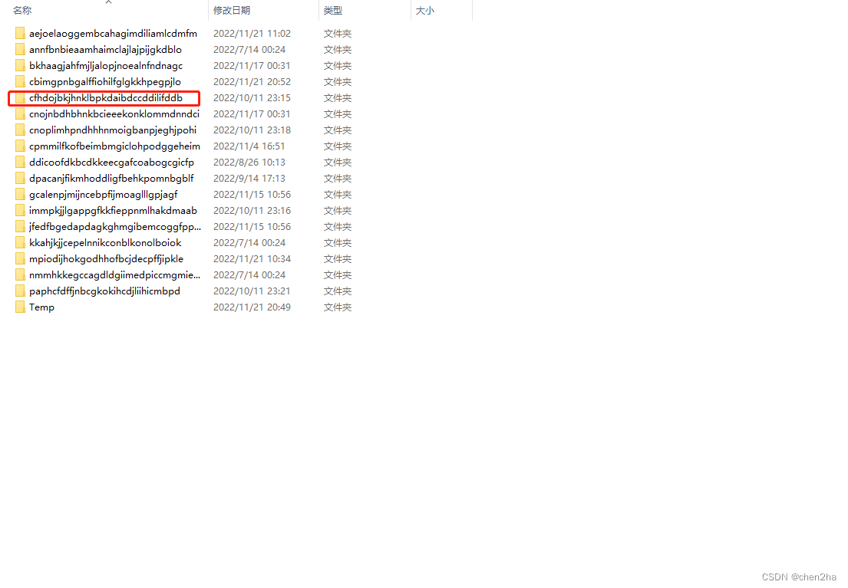The width and height of the screenshot is (848, 588).
Task: Sort by the 大小 column header
Action: click(x=424, y=10)
